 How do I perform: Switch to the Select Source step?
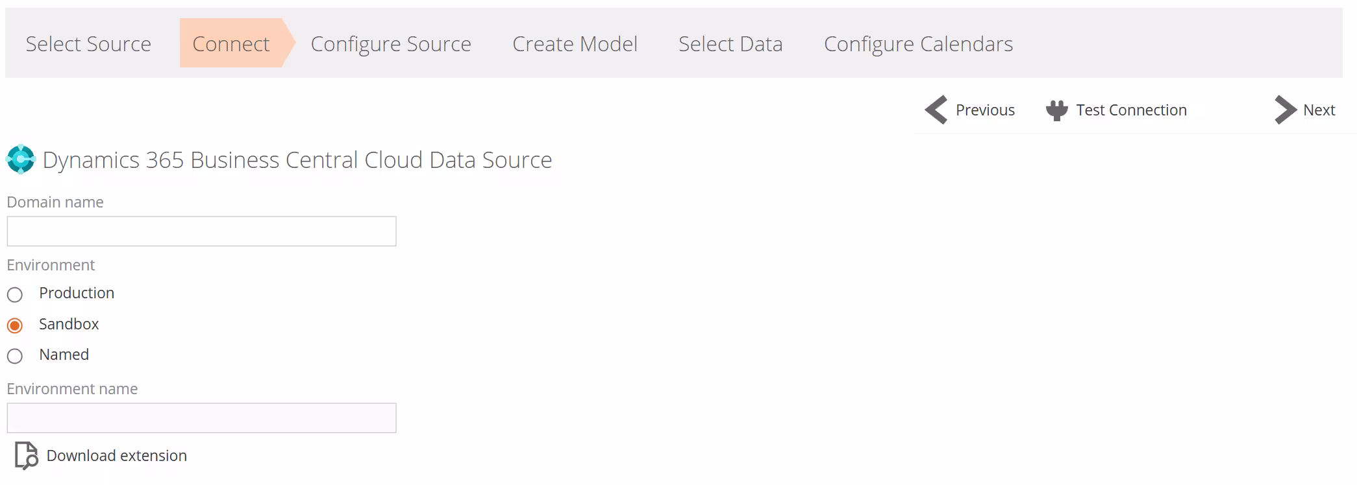88,44
